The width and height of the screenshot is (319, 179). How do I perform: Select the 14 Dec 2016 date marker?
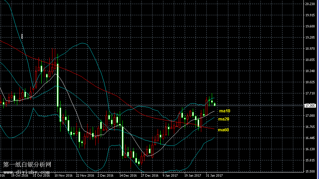coord(127,175)
